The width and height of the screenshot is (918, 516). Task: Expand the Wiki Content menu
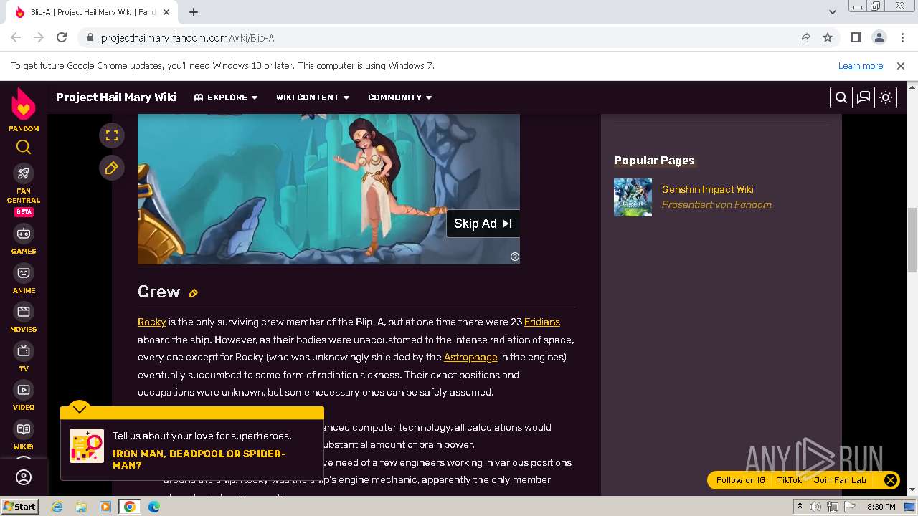(313, 97)
